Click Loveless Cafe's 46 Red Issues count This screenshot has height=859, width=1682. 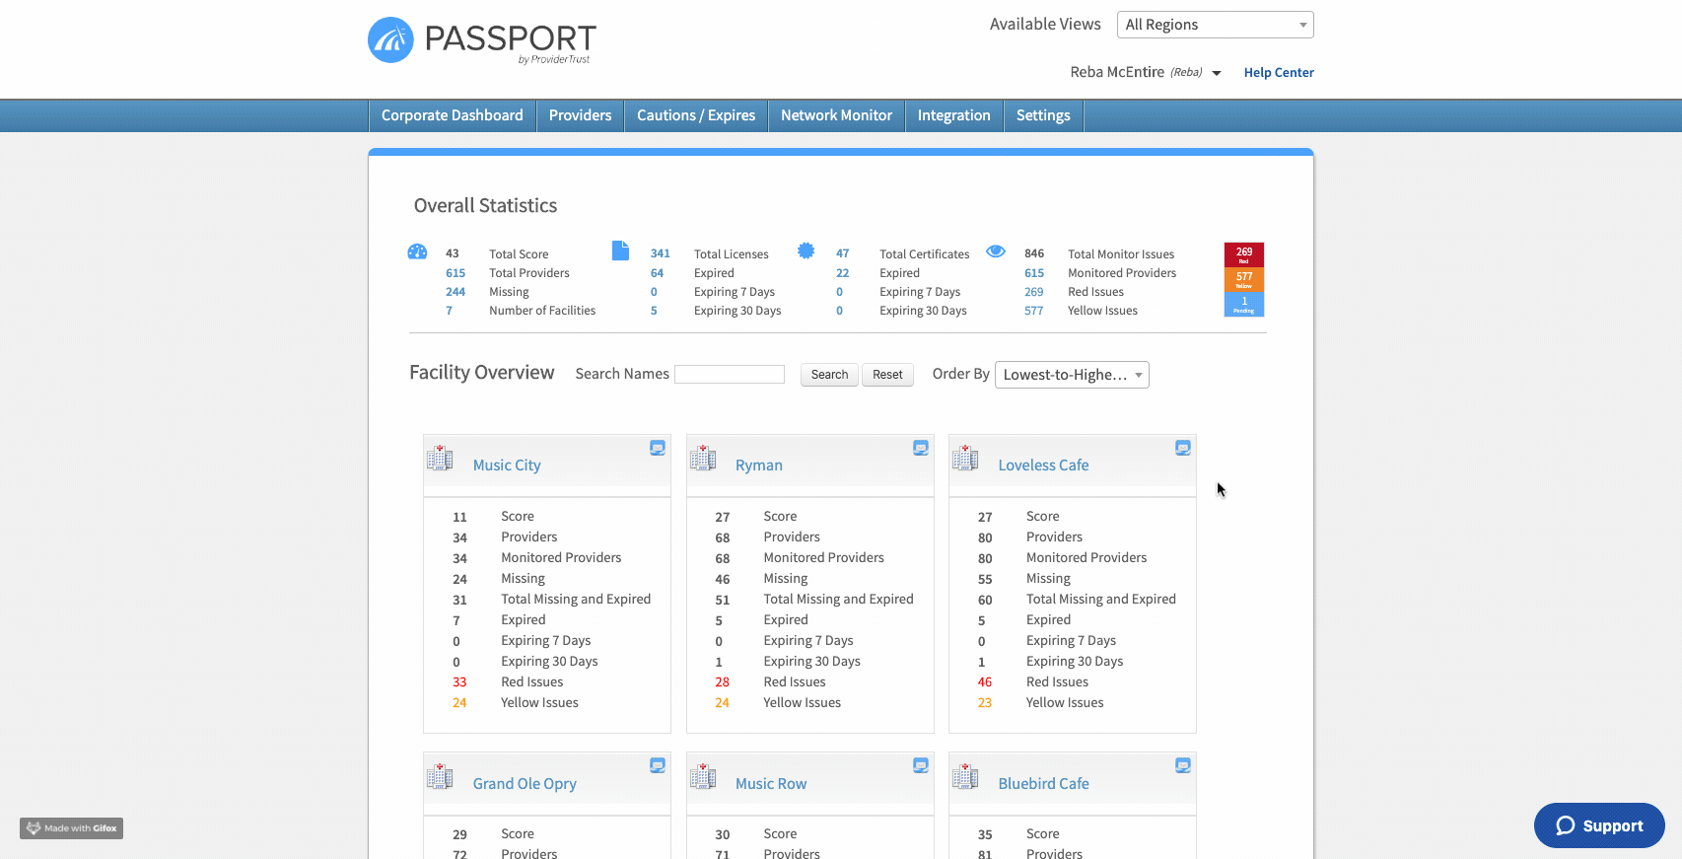(x=985, y=682)
